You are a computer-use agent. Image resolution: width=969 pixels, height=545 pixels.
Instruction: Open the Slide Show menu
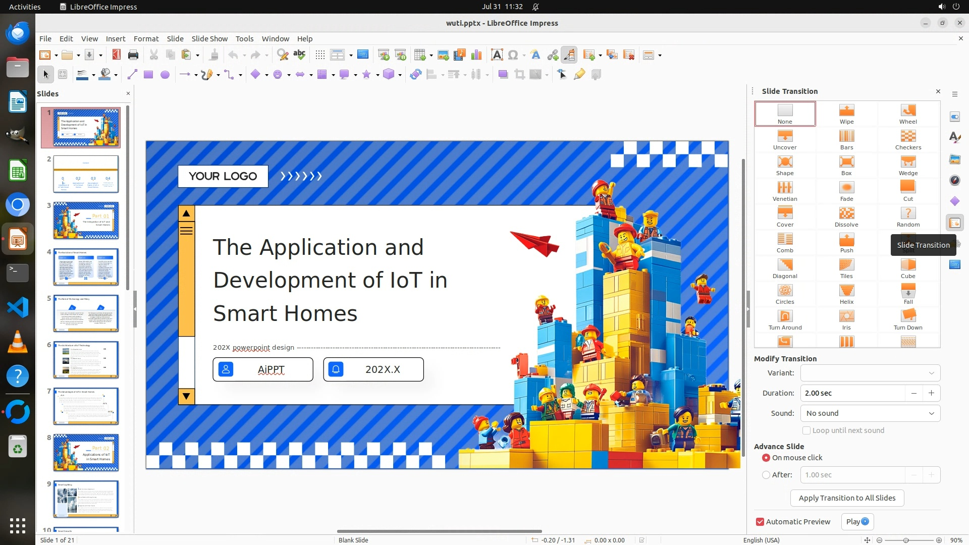209,38
